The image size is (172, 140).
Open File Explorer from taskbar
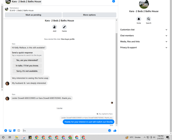(x=17, y=137)
